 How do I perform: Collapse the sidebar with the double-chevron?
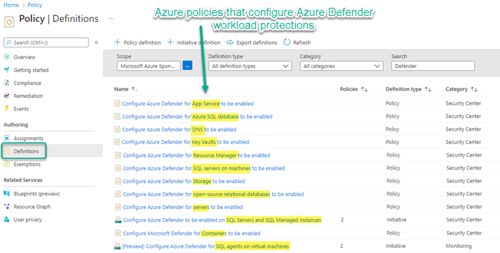click(x=97, y=42)
